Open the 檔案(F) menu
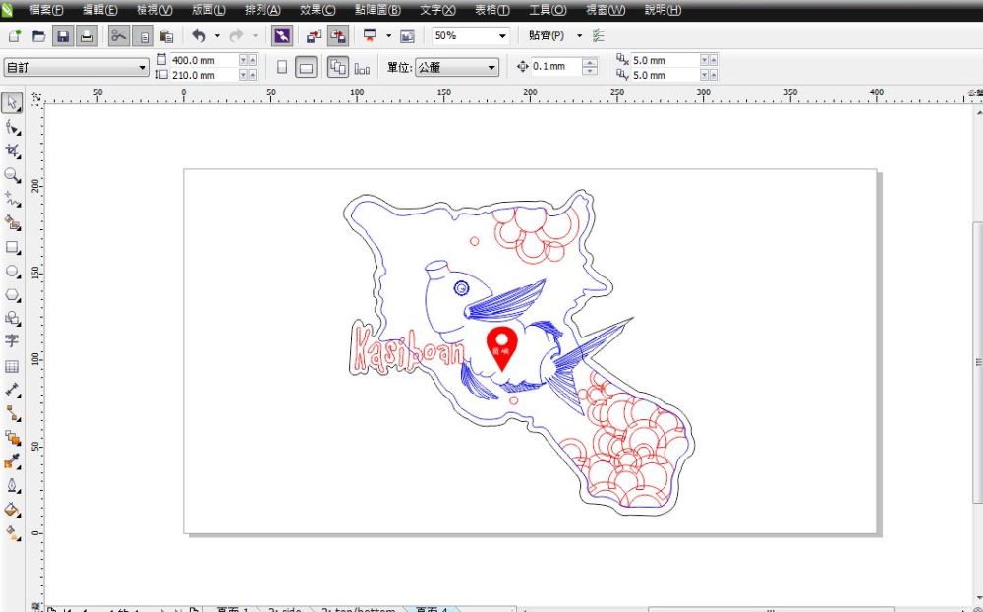Image resolution: width=983 pixels, height=612 pixels. point(46,10)
